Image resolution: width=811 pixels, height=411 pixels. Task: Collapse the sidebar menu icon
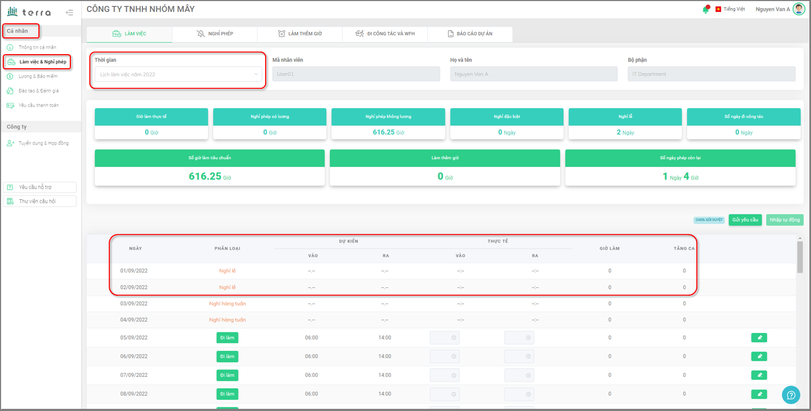click(x=69, y=12)
